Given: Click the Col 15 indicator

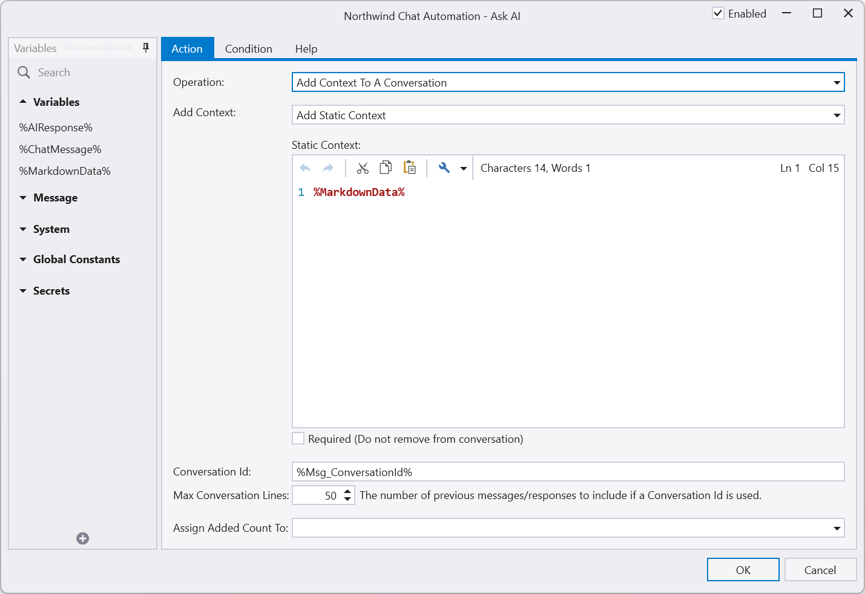Looking at the screenshot, I should (824, 168).
